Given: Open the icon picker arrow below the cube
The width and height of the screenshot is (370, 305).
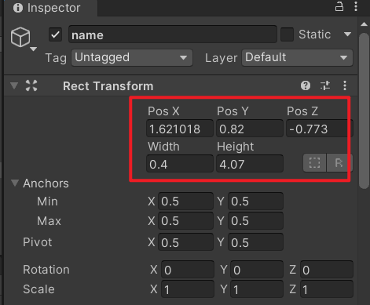Looking at the screenshot, I should pyautogui.click(x=34, y=49).
